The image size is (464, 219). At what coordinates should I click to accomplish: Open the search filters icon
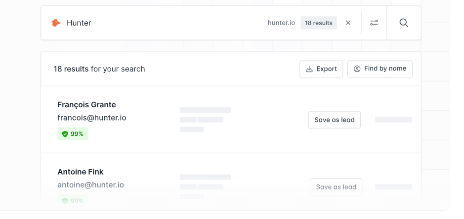point(374,23)
